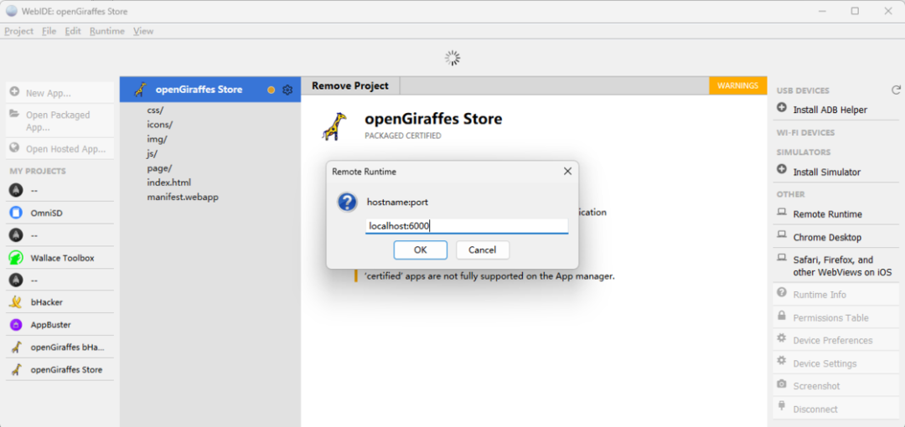
Task: Select openGiraffes Store in My Projects
Action: coord(60,370)
